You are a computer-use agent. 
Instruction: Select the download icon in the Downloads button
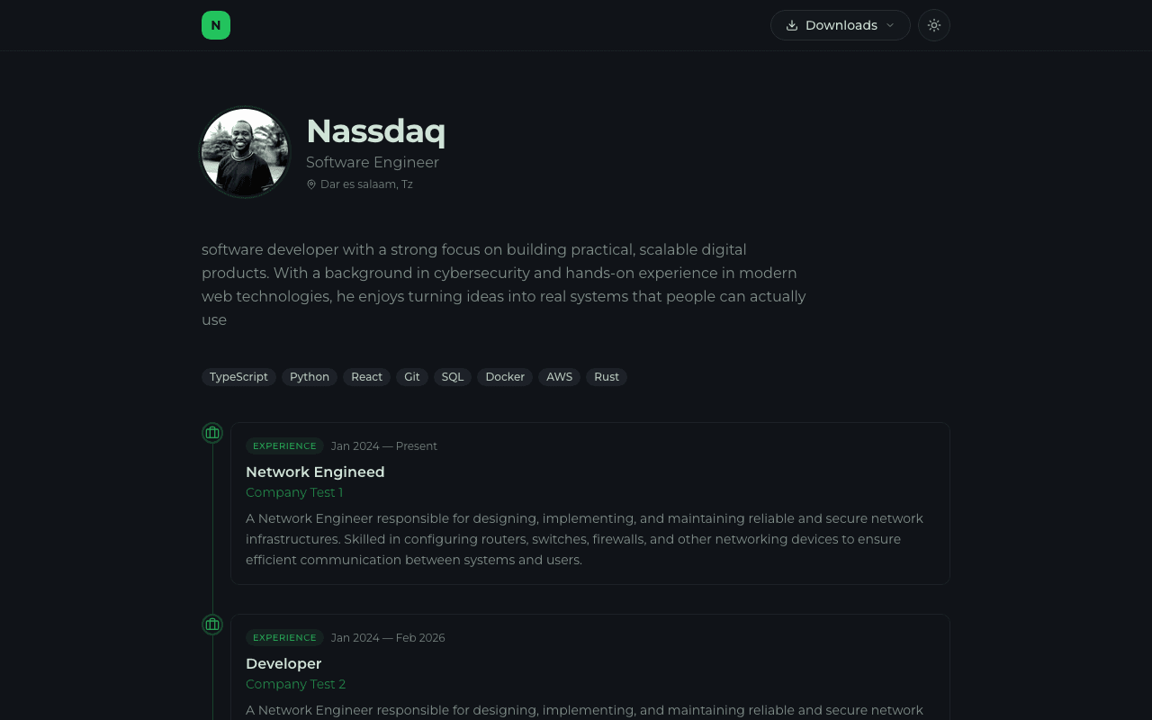[792, 25]
